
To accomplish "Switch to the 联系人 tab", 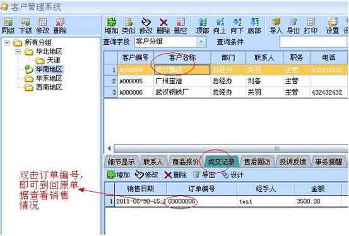I will [153, 162].
